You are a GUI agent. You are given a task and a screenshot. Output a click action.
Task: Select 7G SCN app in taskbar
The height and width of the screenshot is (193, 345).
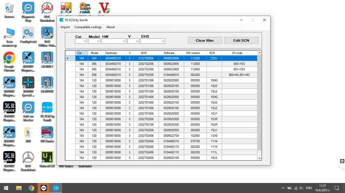[56, 188]
